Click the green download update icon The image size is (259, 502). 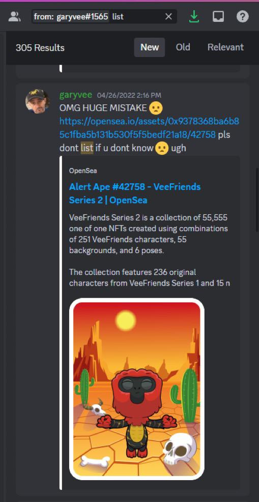click(x=194, y=17)
